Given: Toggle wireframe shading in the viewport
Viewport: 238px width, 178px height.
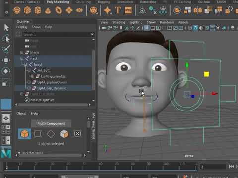Looking at the screenshot, I should [189, 28].
